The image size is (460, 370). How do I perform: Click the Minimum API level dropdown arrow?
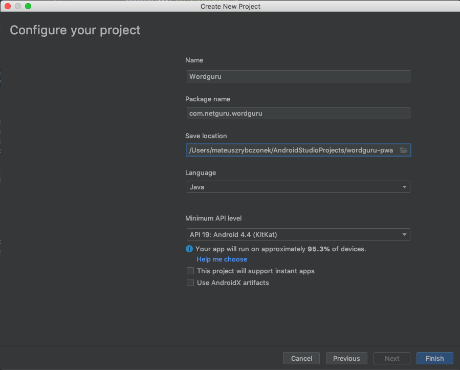tap(405, 234)
